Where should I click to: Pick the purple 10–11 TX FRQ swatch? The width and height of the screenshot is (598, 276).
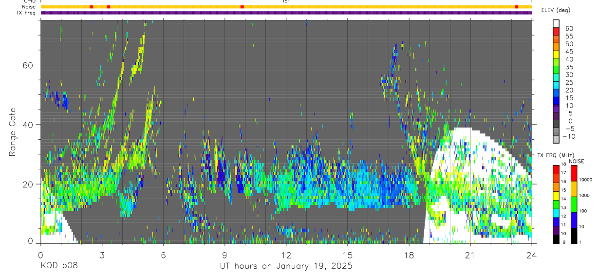[x=556, y=231]
